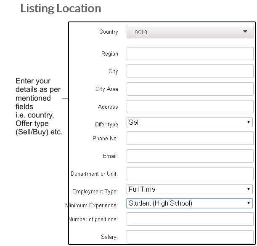257x246 pixels.
Task: Click the Employment Type label
Action: [95, 192]
